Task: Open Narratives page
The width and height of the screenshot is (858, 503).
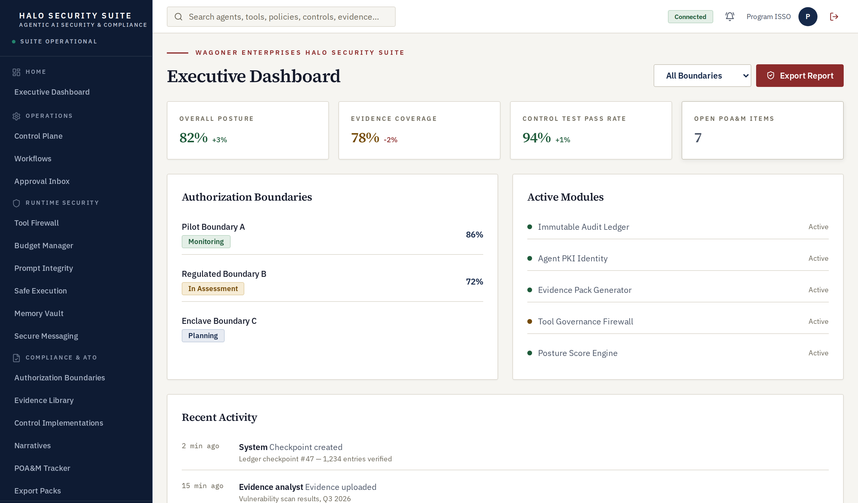Action: 32,446
